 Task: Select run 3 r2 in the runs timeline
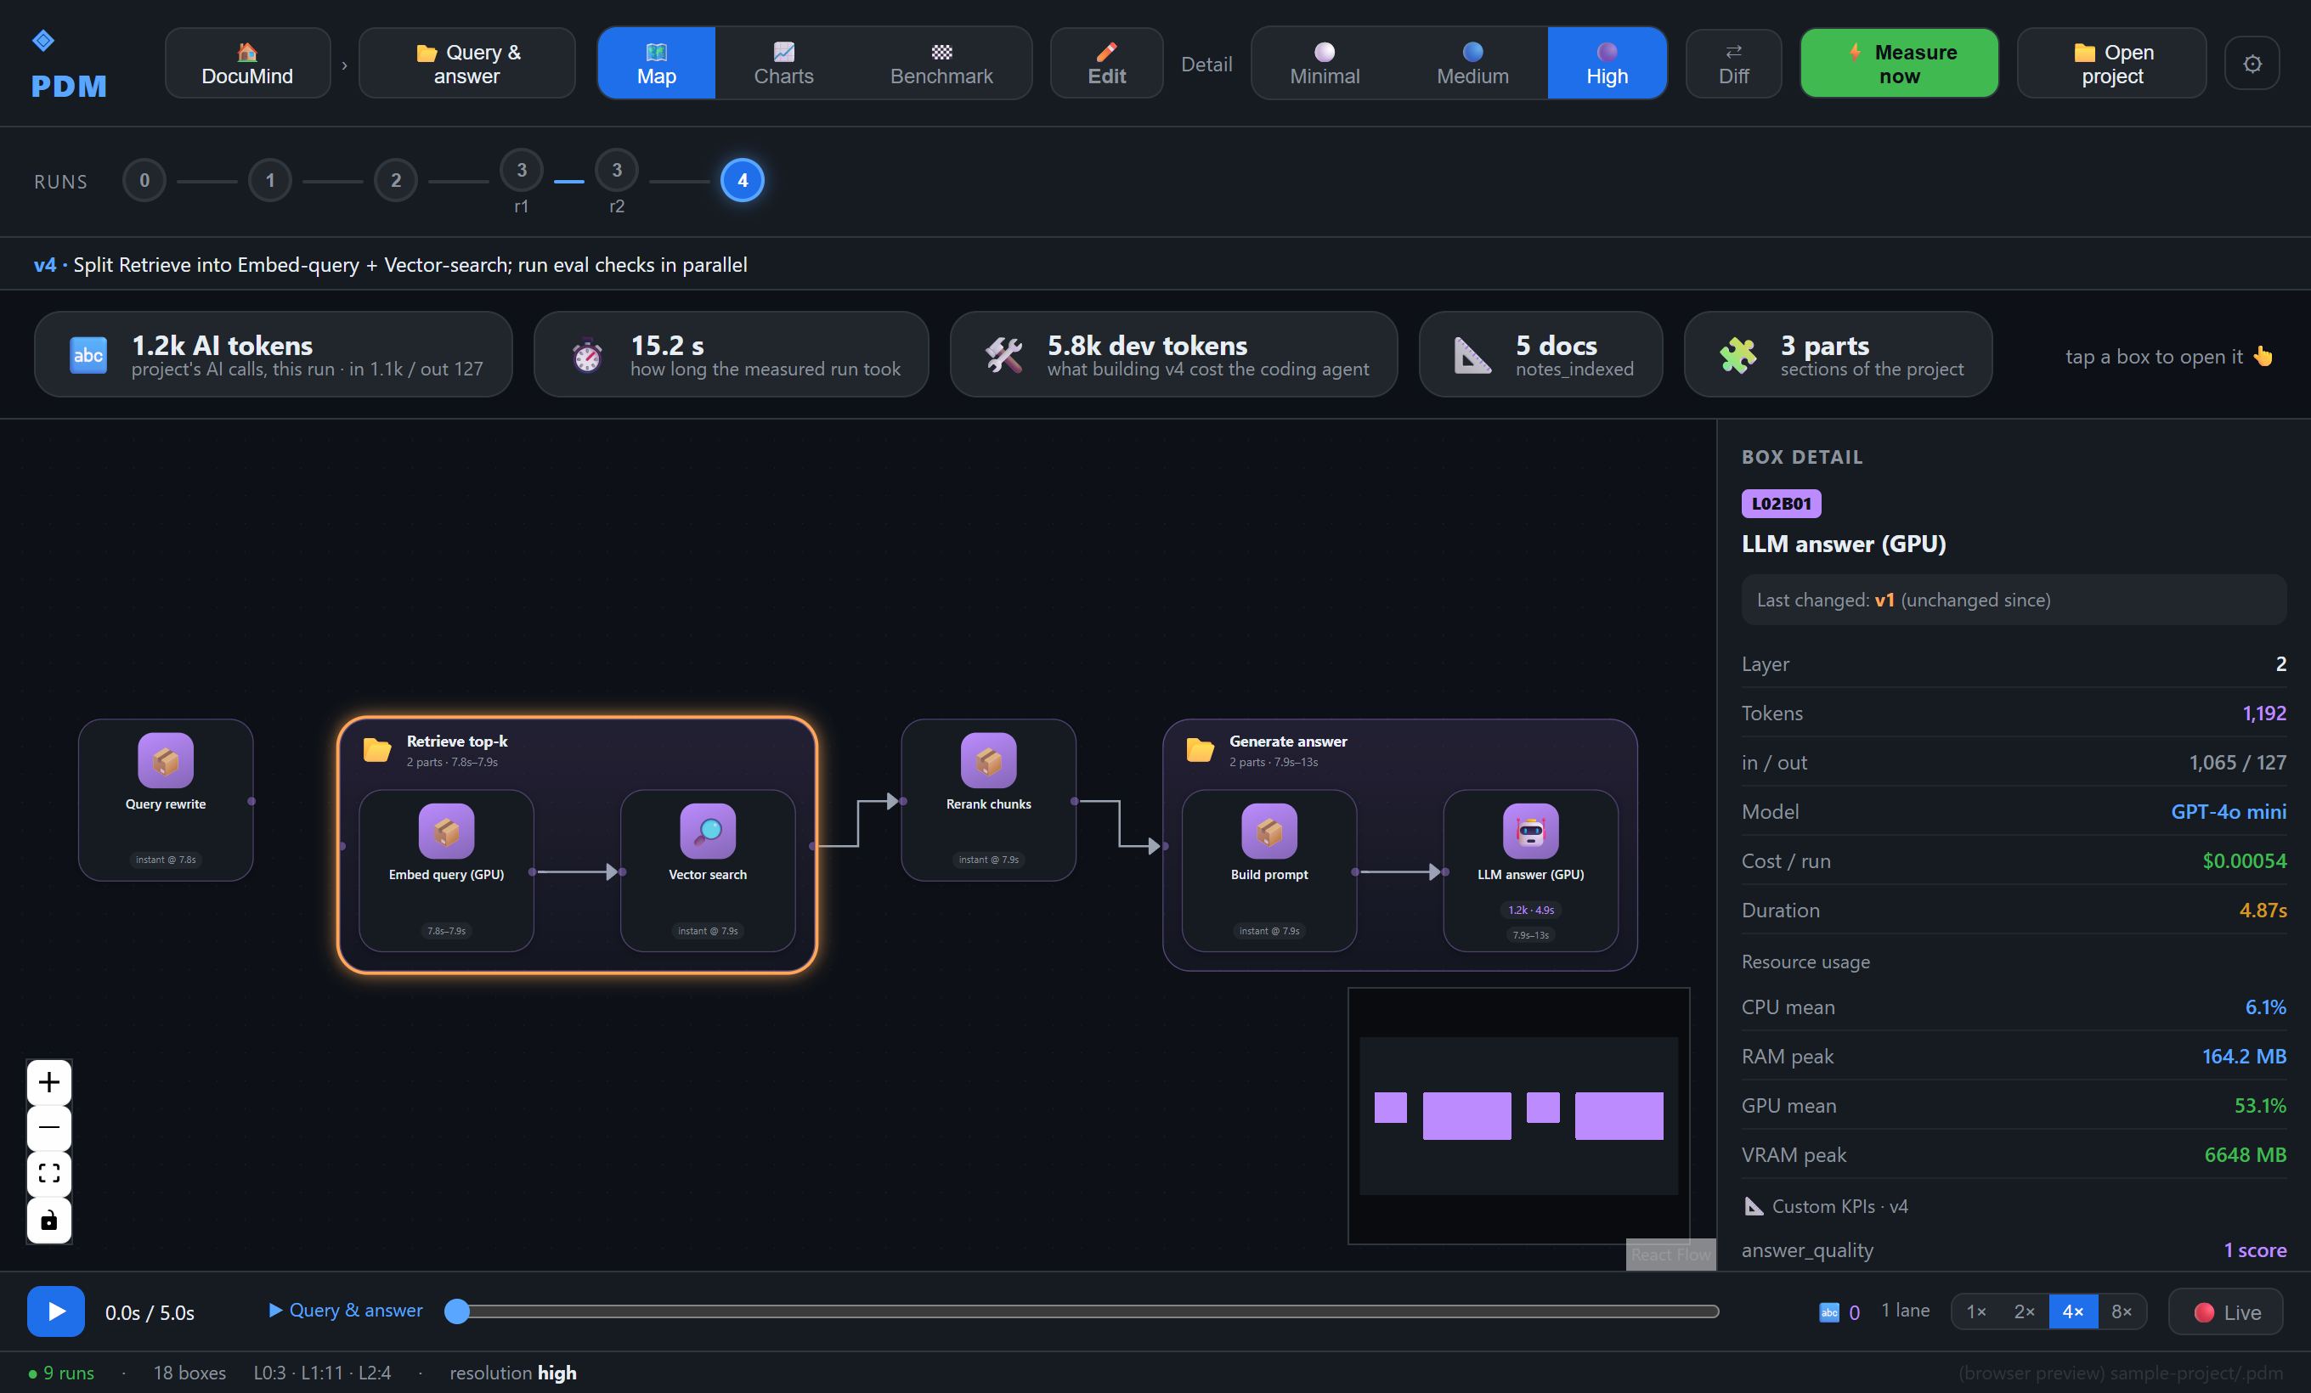(617, 171)
